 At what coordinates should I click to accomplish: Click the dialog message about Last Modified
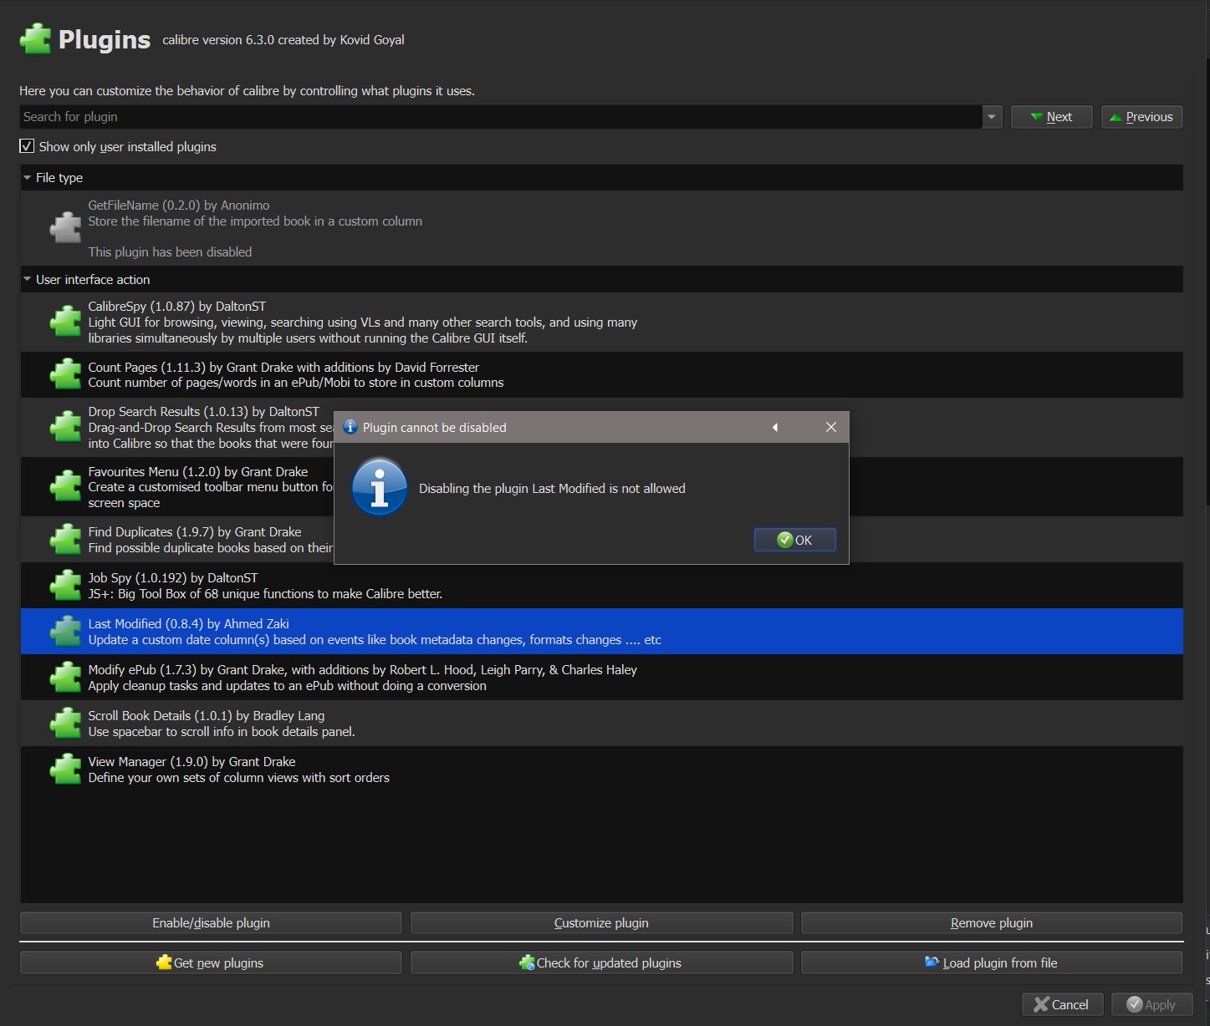[x=552, y=488]
